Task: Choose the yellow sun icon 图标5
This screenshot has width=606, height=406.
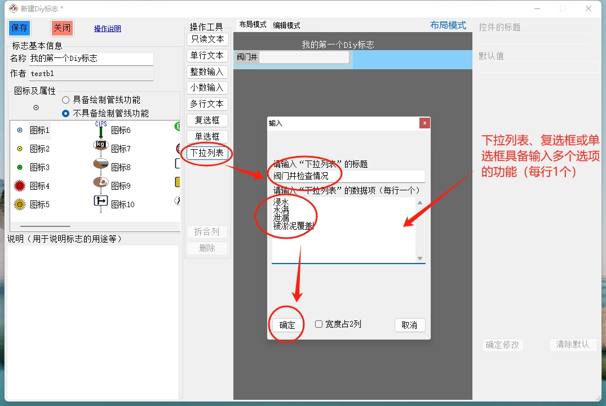Action: (20, 204)
